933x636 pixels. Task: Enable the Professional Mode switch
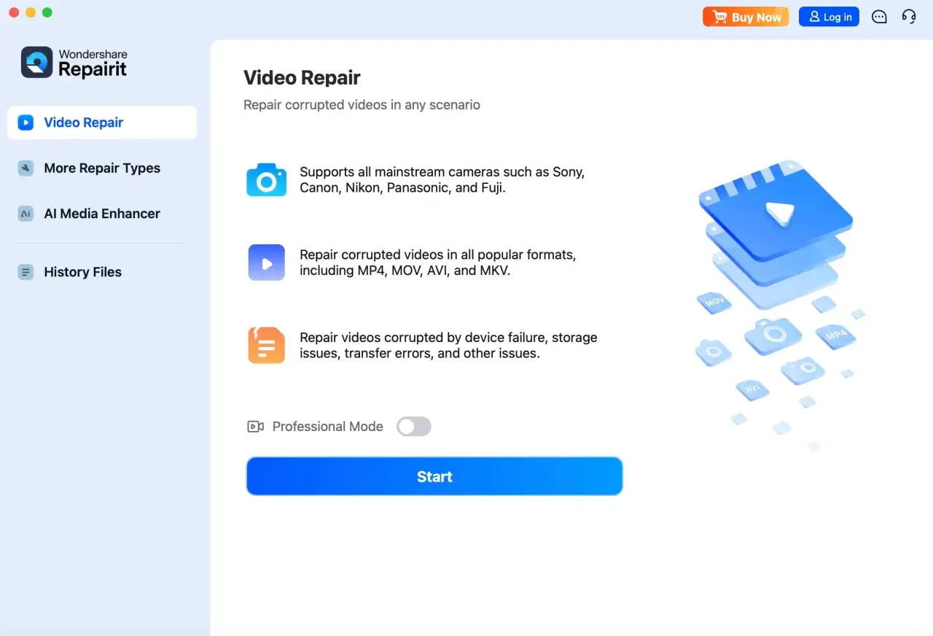click(x=414, y=427)
